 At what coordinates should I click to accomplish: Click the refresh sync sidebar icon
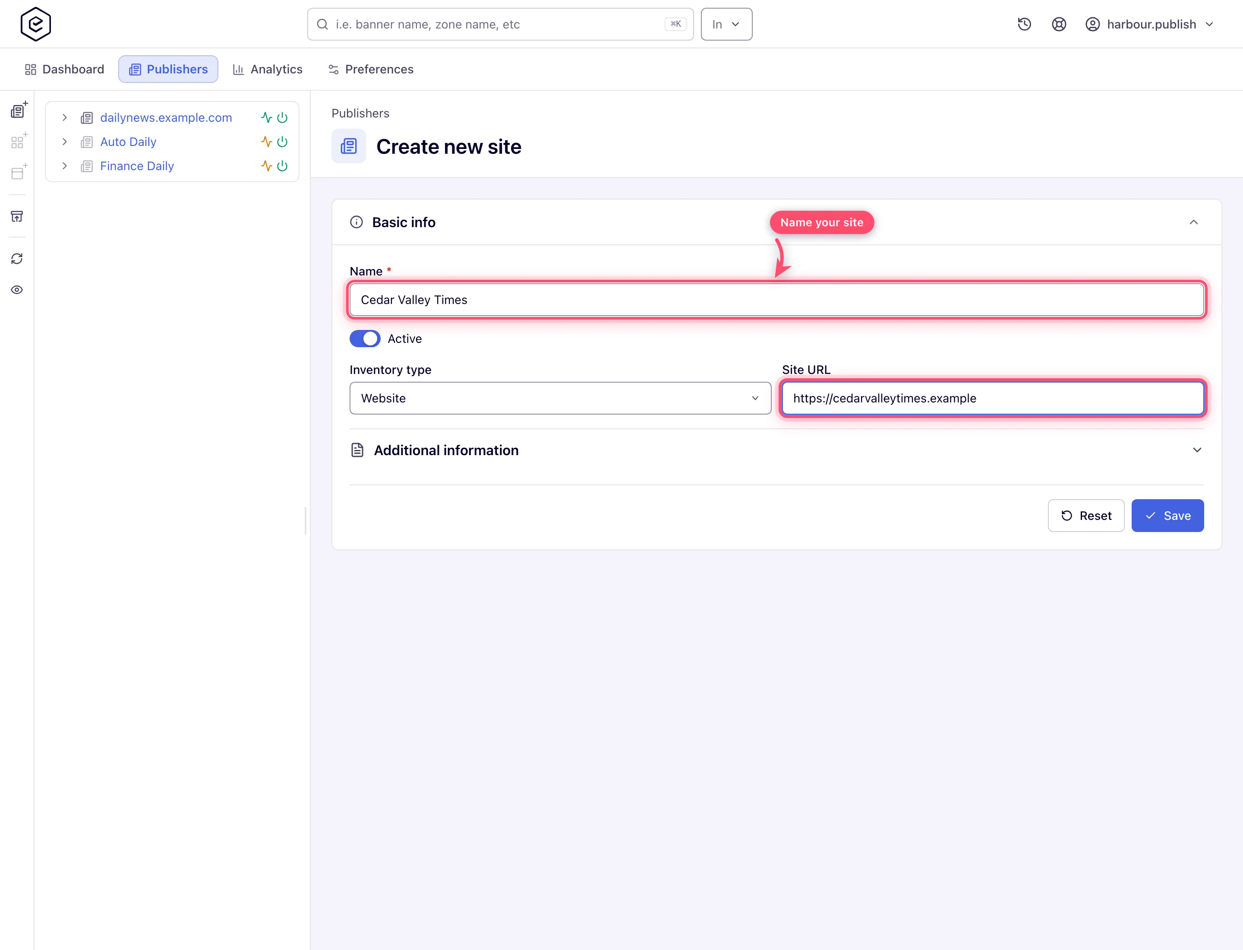[x=17, y=258]
